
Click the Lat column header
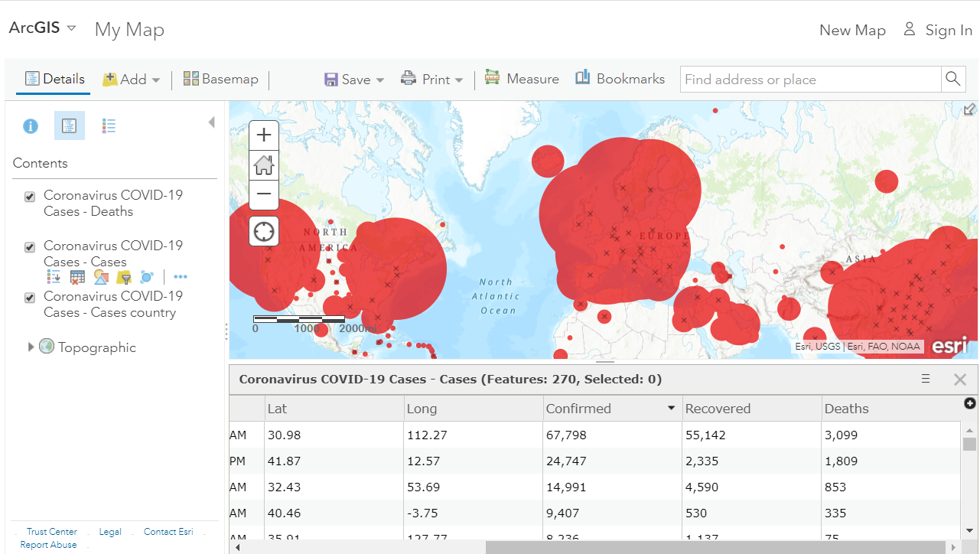[x=334, y=409]
